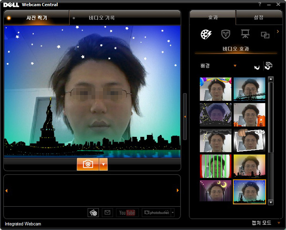Choose the orange shopping bags background thumbnail
Screen dimensions: 286x230
click(x=249, y=115)
